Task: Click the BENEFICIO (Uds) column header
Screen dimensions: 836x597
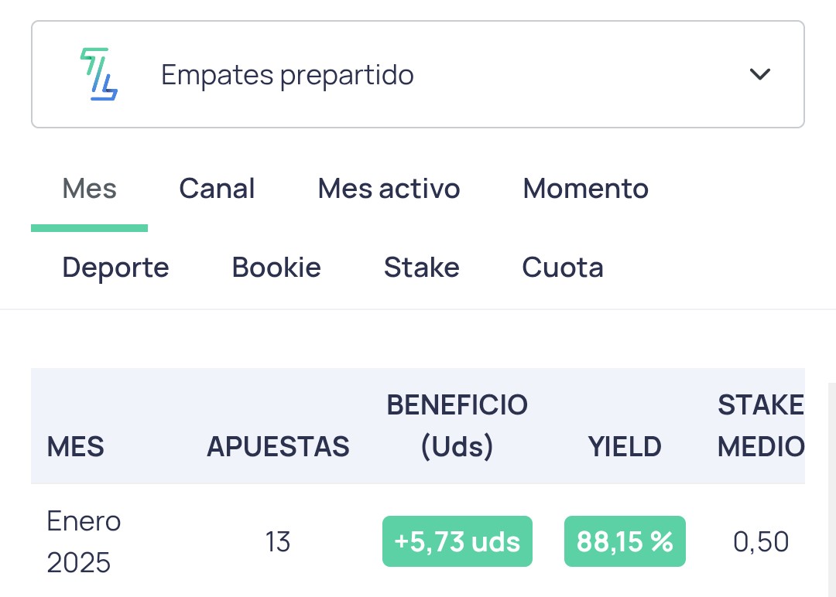Action: tap(457, 425)
